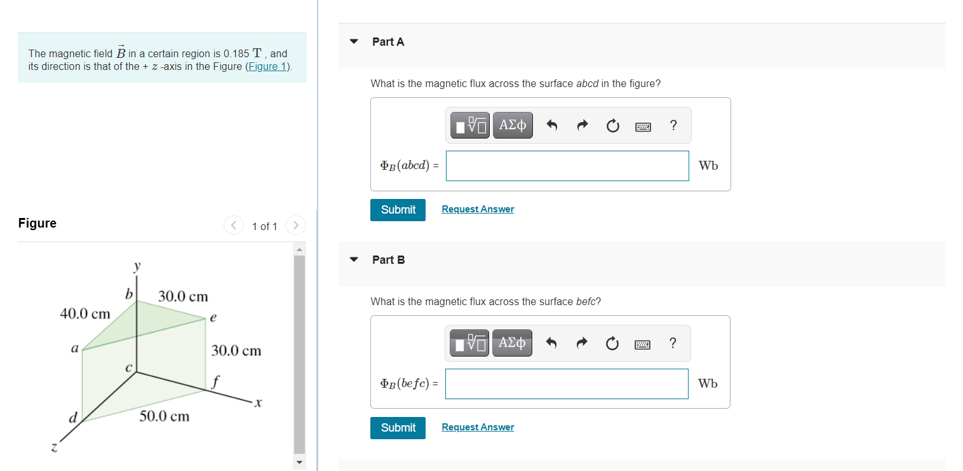This screenshot has height=471, width=963.
Task: Click the Wb unit label in Part B
Action: pos(708,384)
